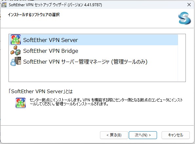This screenshot has height=144, width=195.
Task: Select the SoftEther VPN Bridge entry text
Action: click(x=51, y=51)
